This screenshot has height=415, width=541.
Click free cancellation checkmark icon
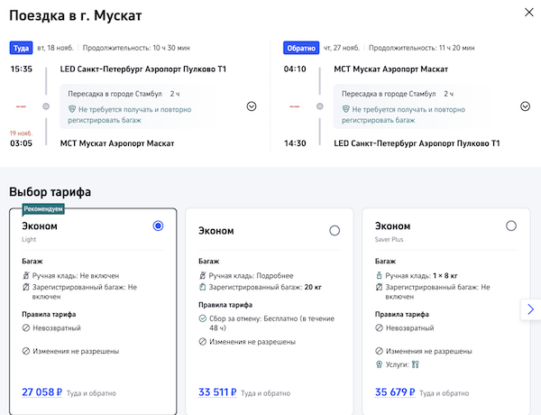coord(202,318)
